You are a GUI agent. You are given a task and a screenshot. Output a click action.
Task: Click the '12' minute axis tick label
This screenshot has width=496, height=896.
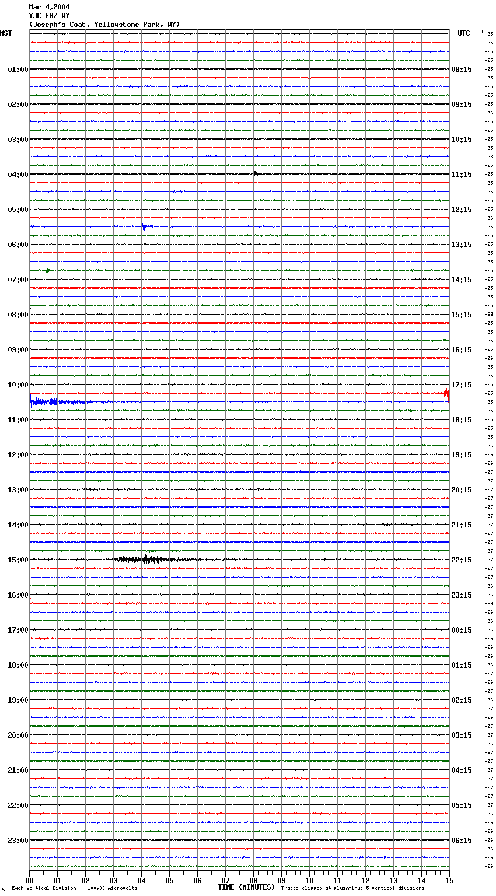click(366, 881)
